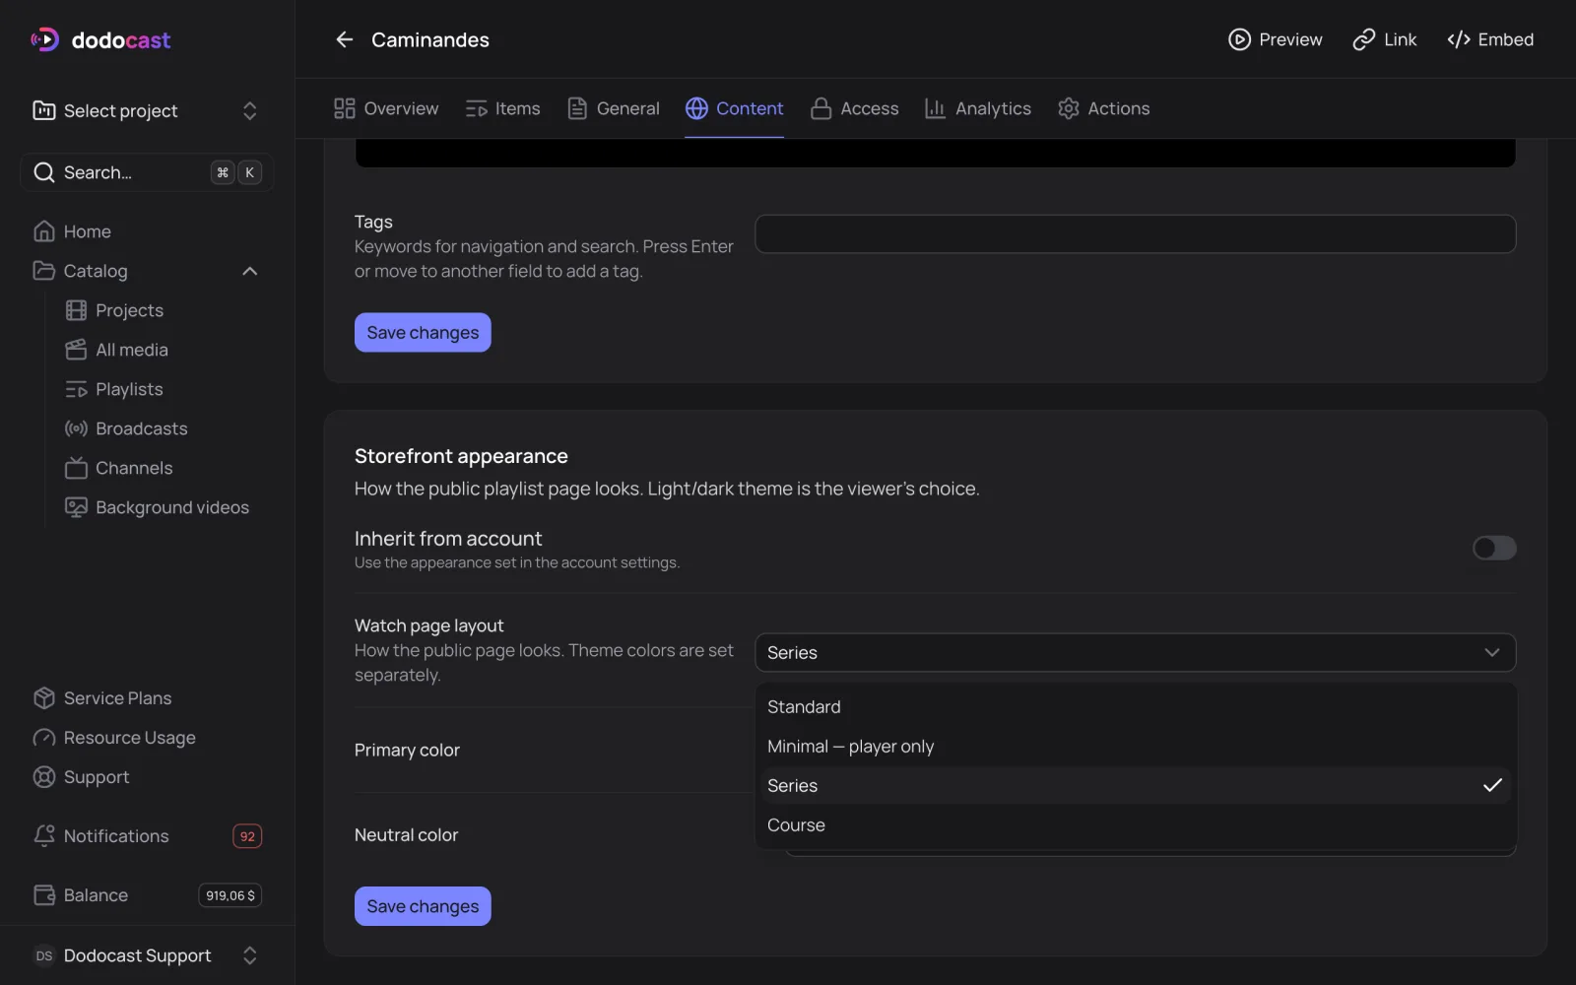The width and height of the screenshot is (1576, 985).
Task: Click the Background videos icon
Action: tap(76, 507)
